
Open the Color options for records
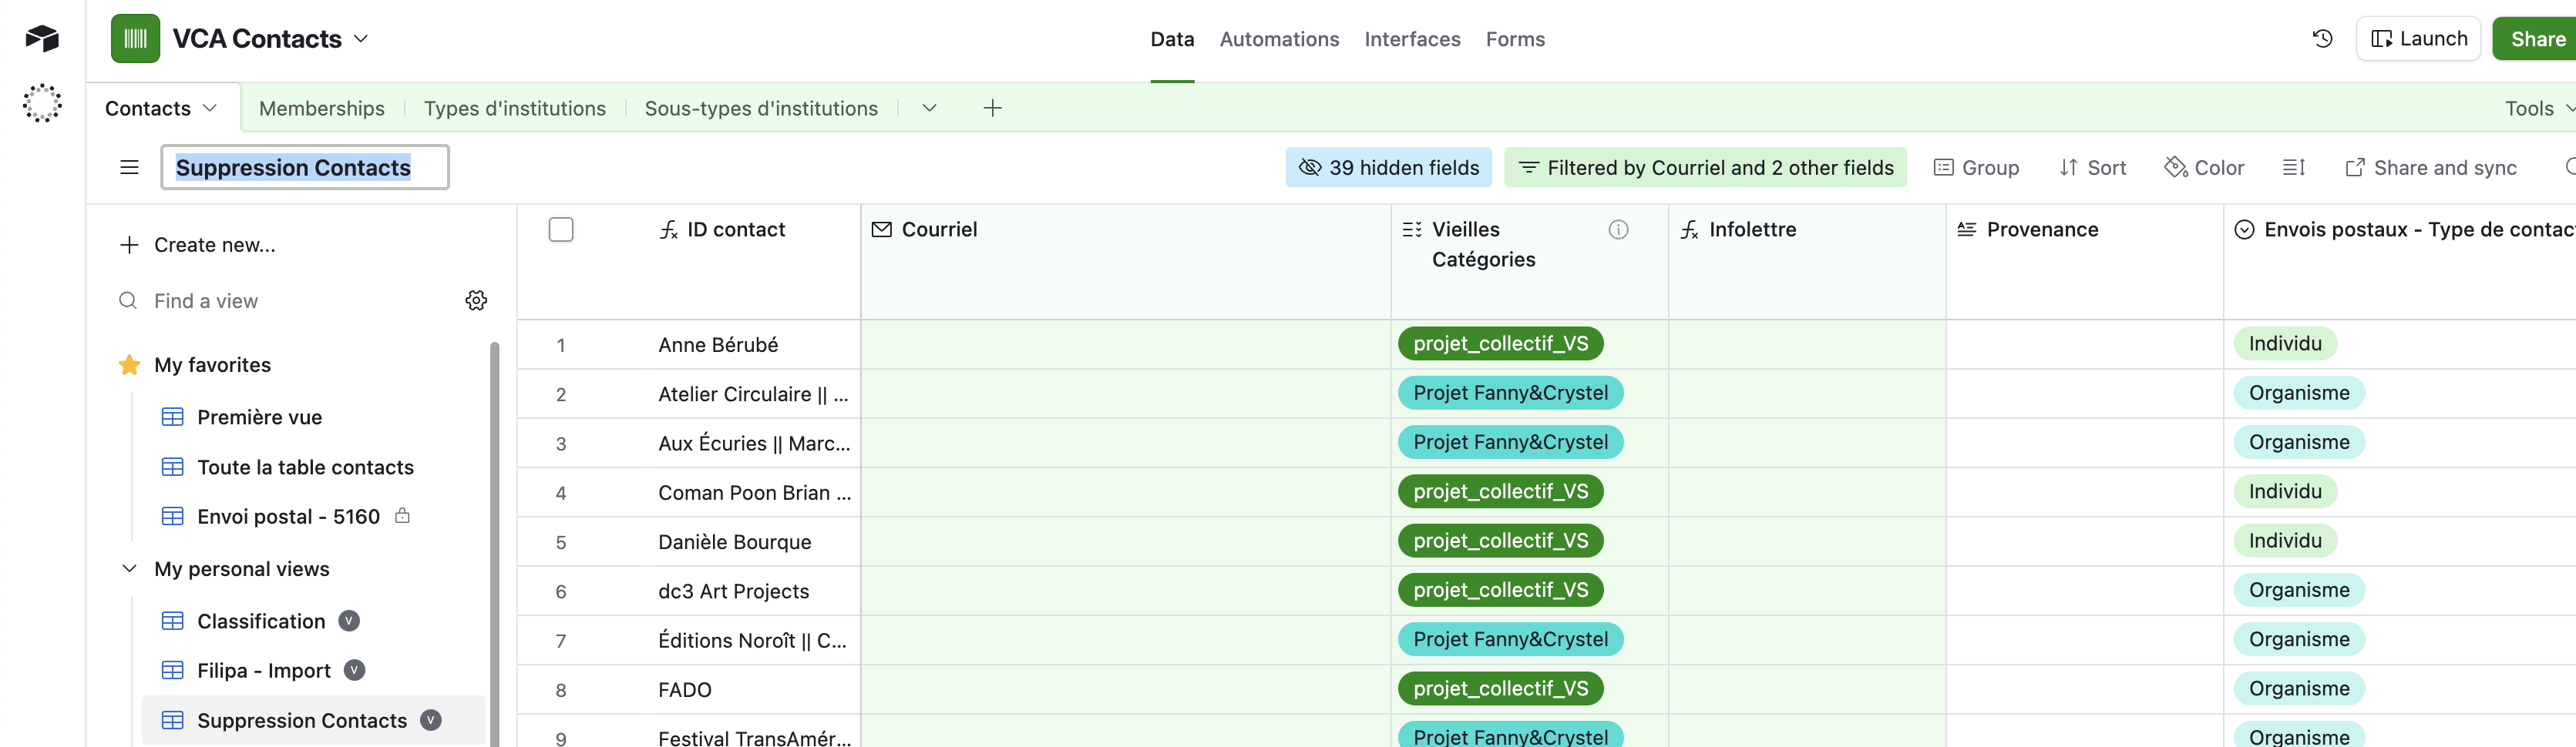click(2204, 168)
